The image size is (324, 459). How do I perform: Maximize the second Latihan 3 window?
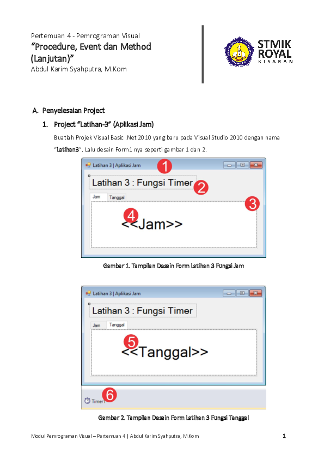242,293
